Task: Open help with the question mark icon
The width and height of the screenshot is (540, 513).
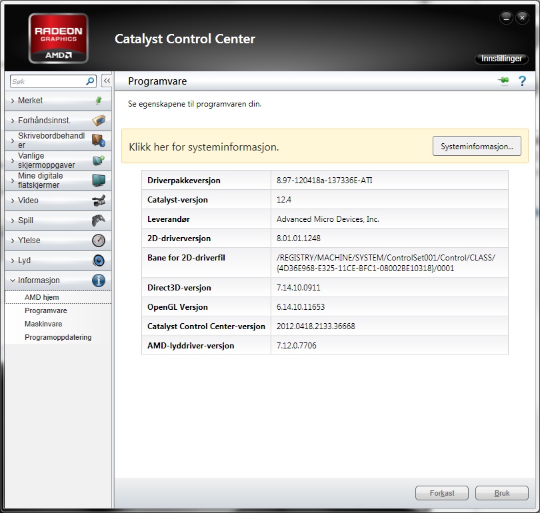Action: (x=522, y=81)
